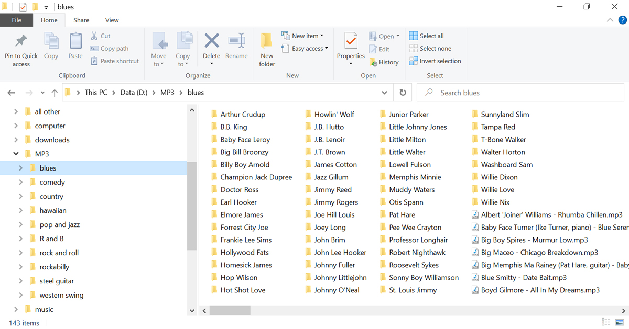Viewport: 629px width, 329px height.
Task: Go up one level with up arrow
Action: tap(55, 93)
